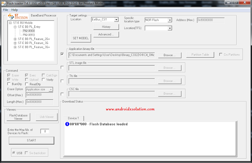Open the FlashDatabase Viewer
Image resolution: width=252 pixels, height=163 pixels.
click(x=19, y=117)
